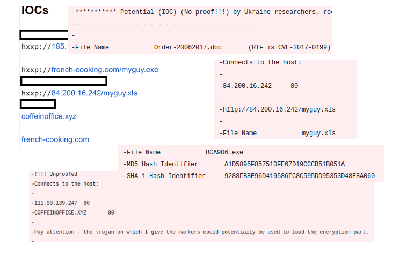407x258 pixels.
Task: Click the 'h11p://84.200.16.242/myguy.xls' text
Action: click(x=279, y=109)
